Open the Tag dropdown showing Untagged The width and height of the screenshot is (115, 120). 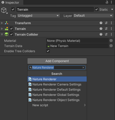point(38,16)
